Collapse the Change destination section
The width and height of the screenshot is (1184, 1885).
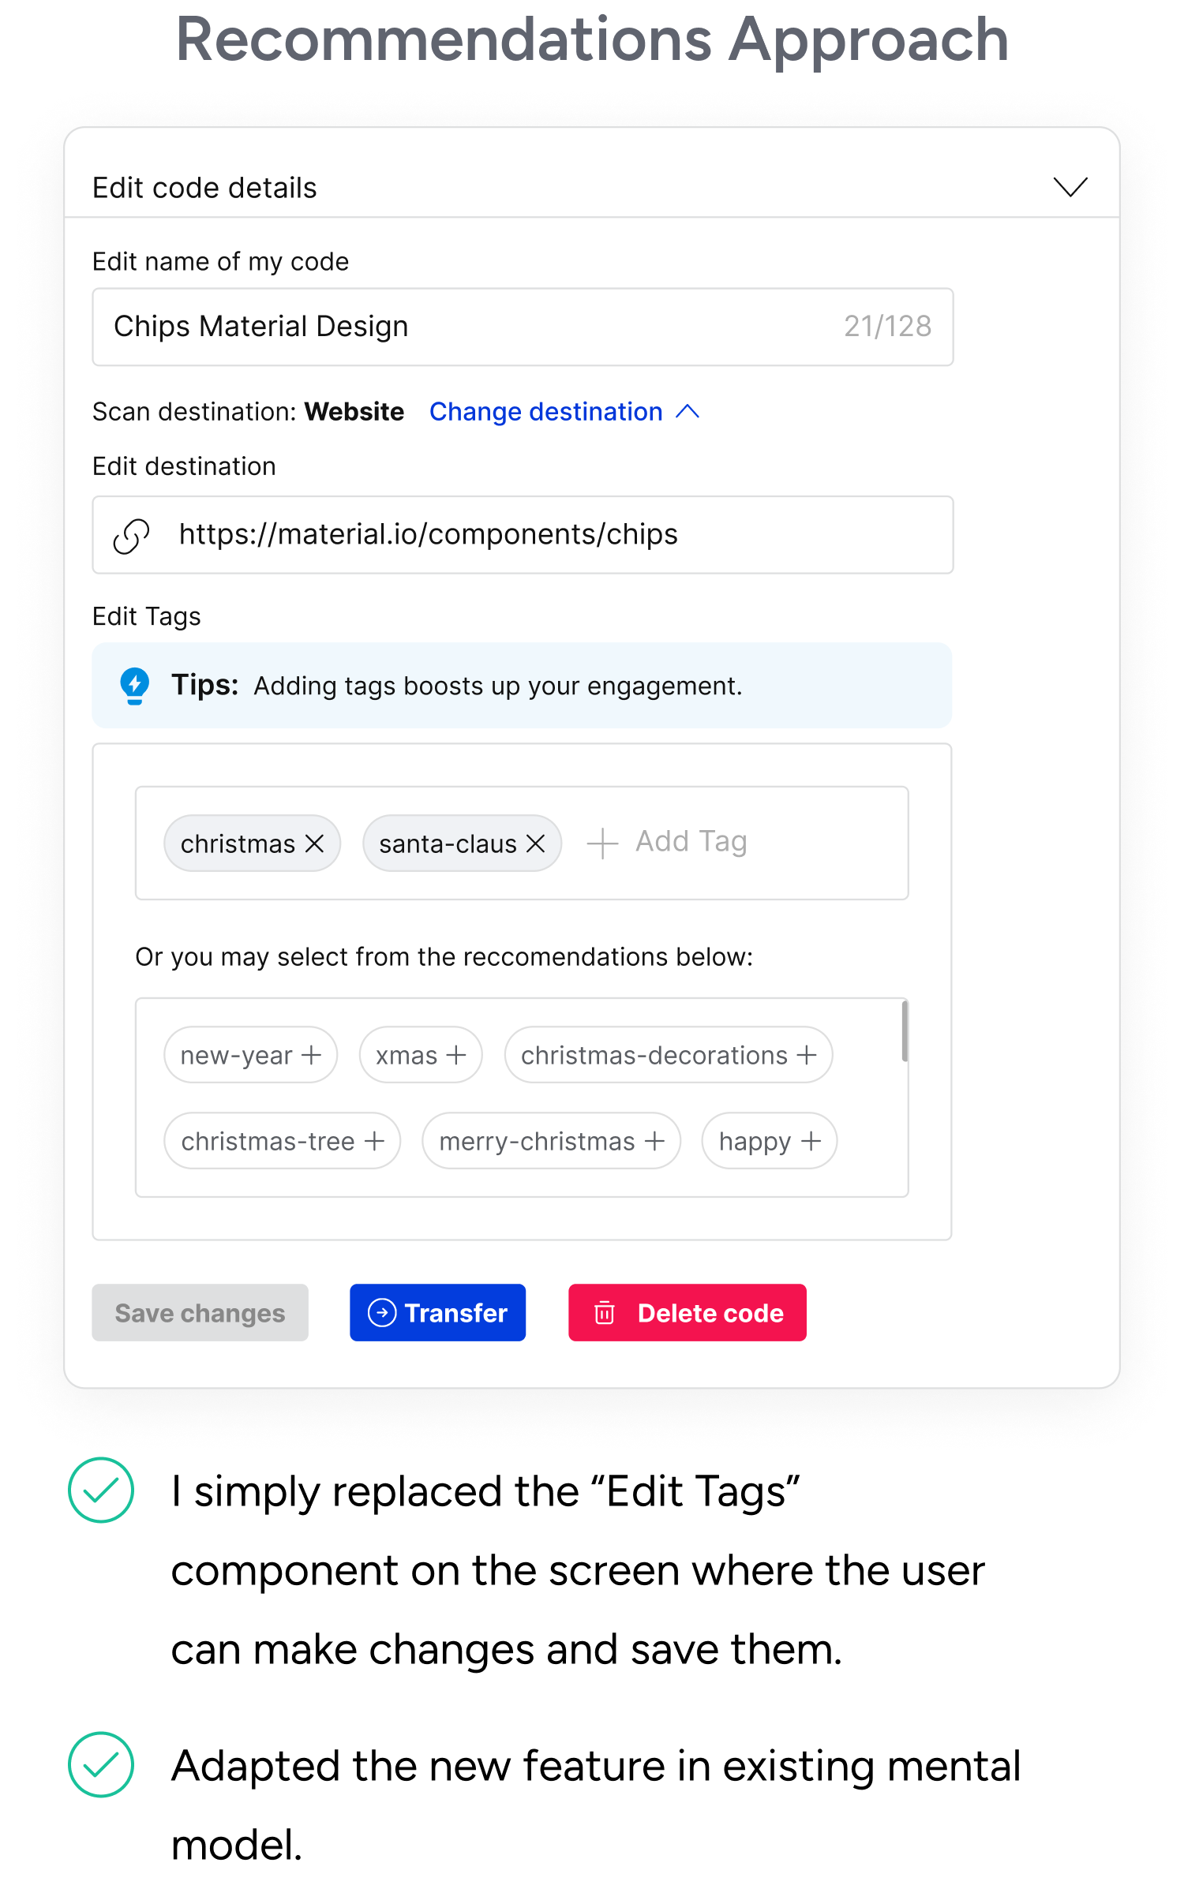tap(688, 412)
